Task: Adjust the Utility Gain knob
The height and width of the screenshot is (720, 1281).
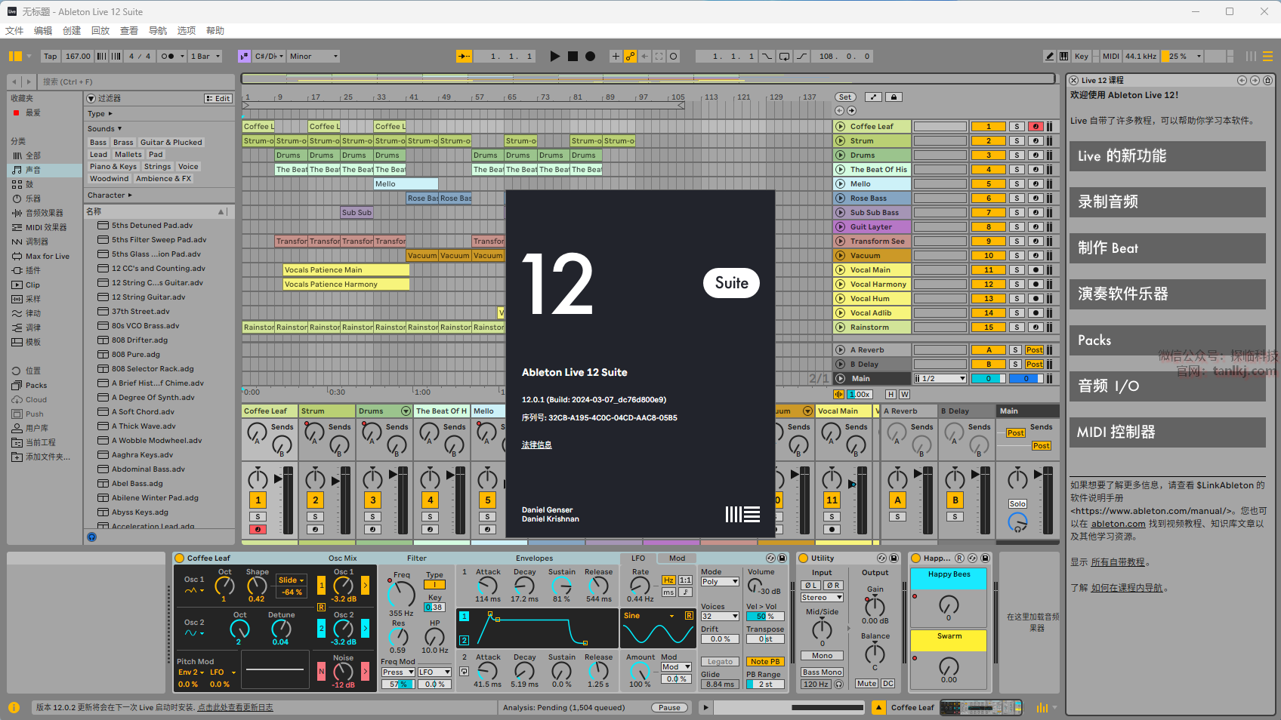Action: 875,606
